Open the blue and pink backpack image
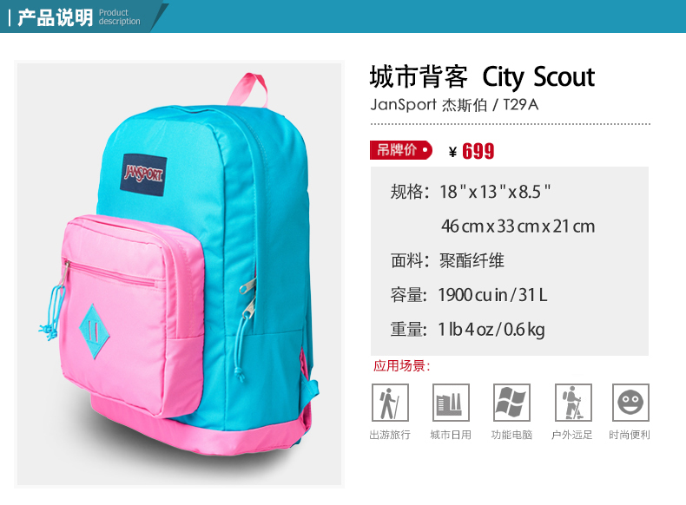This screenshot has width=686, height=505. coord(180,273)
